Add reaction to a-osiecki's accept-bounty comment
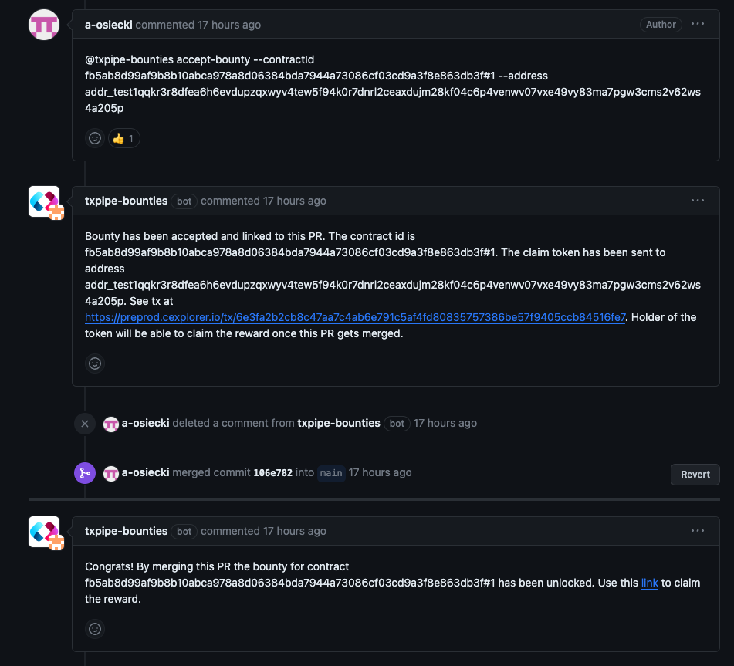Viewport: 734px width, 666px height. (x=95, y=138)
